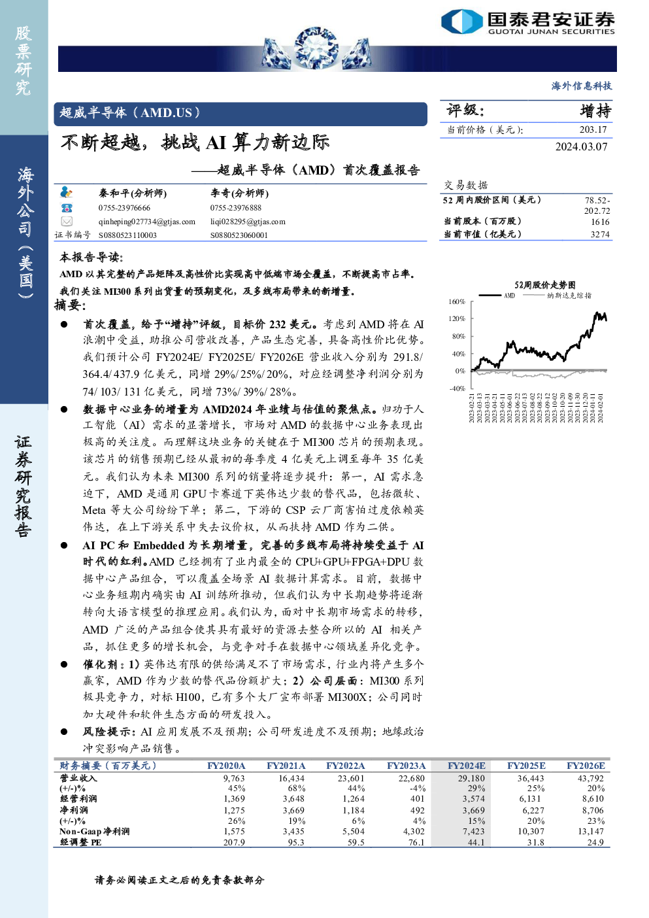Select the 交易数据 section heading
The image size is (649, 918).
[x=466, y=185]
